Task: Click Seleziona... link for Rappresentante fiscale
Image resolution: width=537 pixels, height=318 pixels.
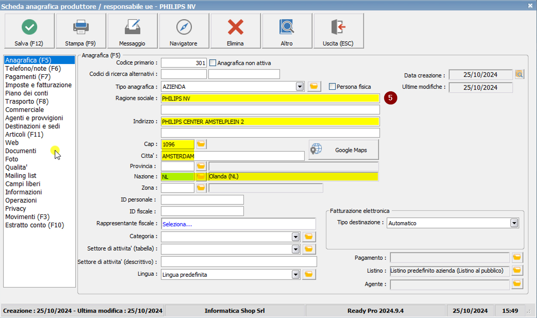Action: (177, 224)
